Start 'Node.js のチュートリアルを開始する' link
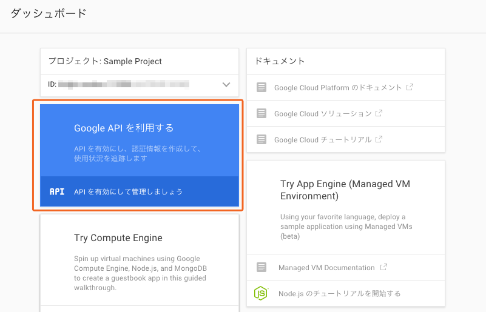This screenshot has width=486, height=312. (339, 293)
